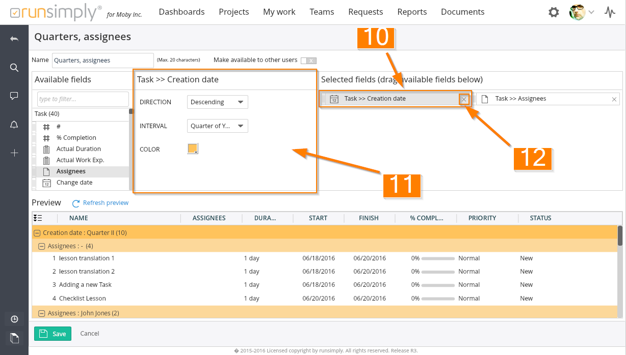
Task: Click the Refresh preview link
Action: pos(105,203)
